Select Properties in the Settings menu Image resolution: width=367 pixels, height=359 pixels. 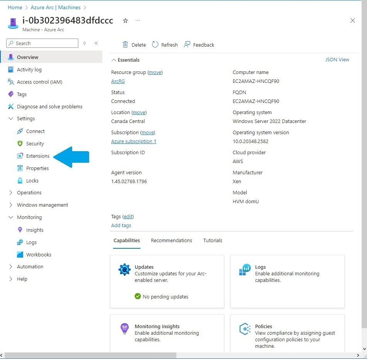[37, 169]
